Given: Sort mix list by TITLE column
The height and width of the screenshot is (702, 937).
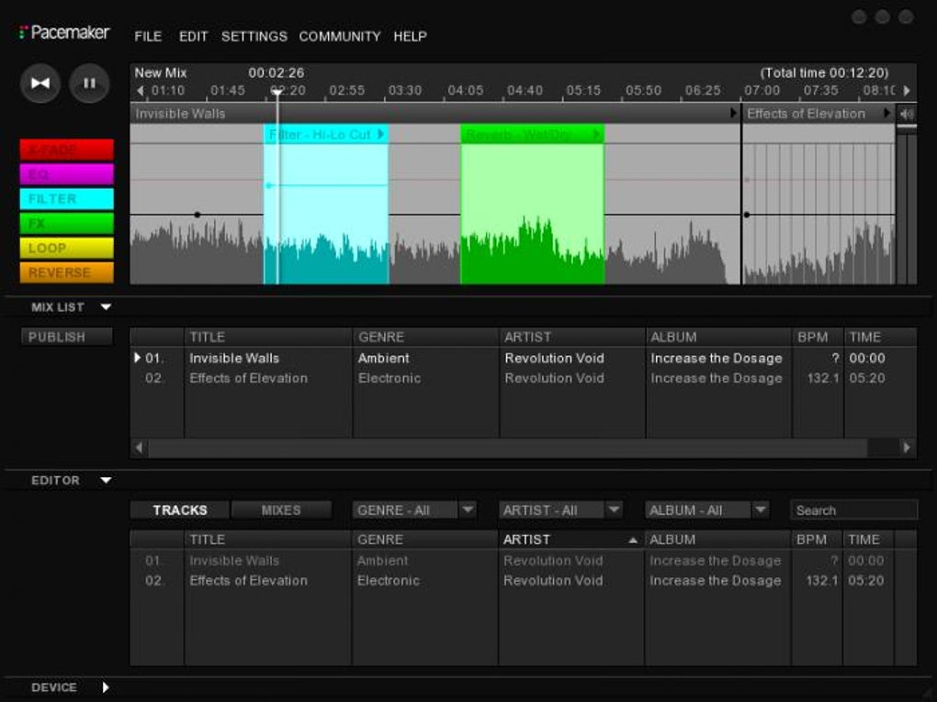Looking at the screenshot, I should (x=268, y=338).
